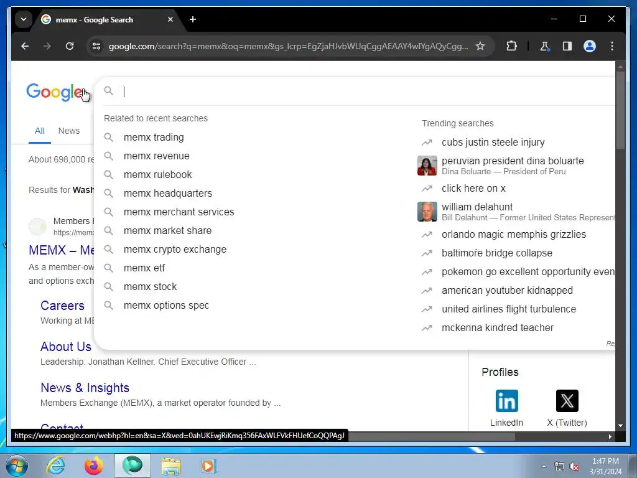Viewport: 637px width, 478px height.
Task: Open the tab search dropdown arrow
Action: [24, 19]
